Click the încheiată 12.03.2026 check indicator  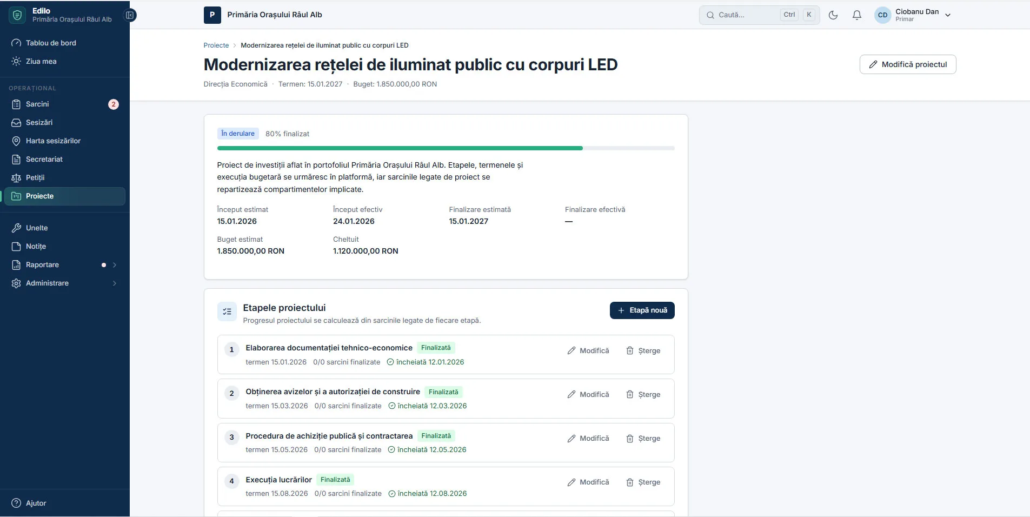[427, 406]
